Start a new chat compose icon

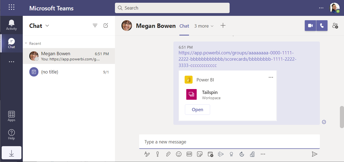click(x=106, y=25)
